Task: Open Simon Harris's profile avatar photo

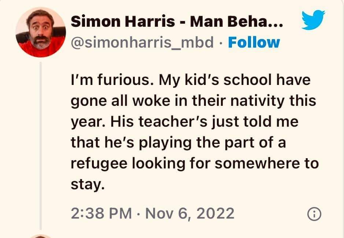Action: click(41, 32)
